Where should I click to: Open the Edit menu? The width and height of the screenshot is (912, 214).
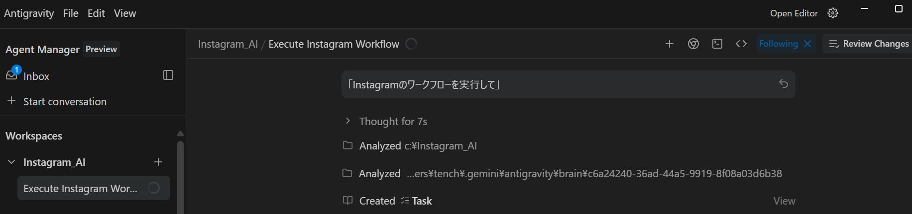click(96, 13)
